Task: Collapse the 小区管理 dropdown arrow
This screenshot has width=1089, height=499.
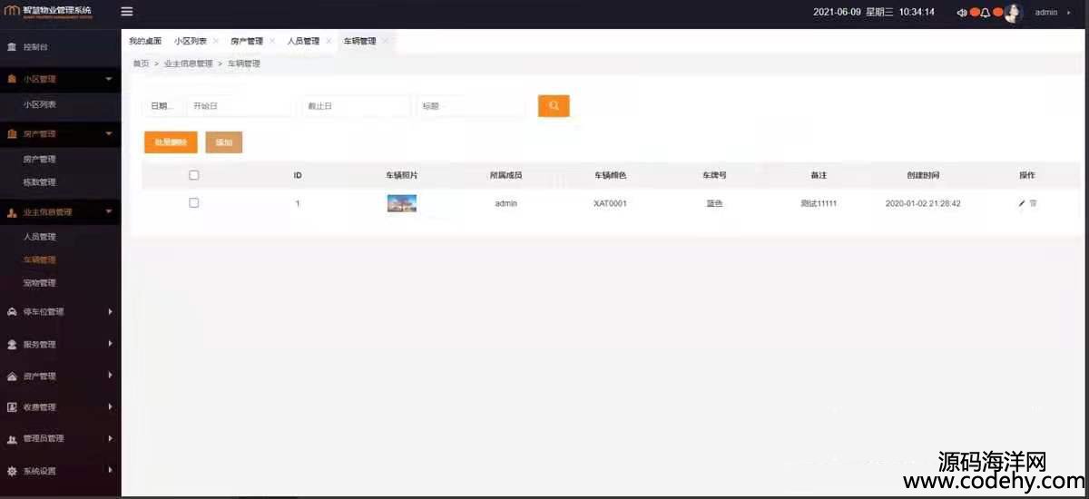Action: point(109,80)
